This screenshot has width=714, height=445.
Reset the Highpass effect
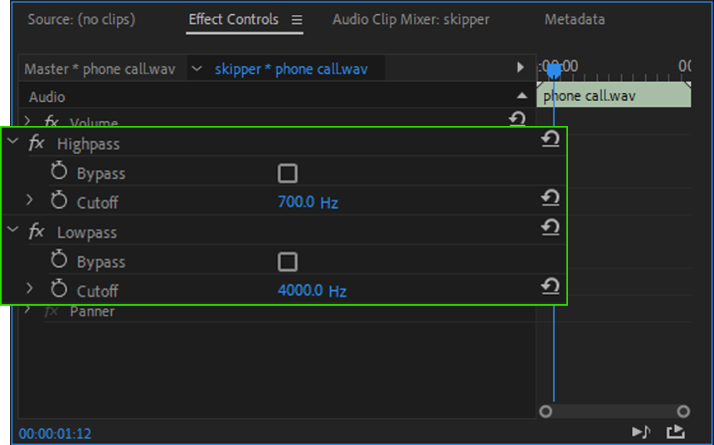[x=551, y=139]
